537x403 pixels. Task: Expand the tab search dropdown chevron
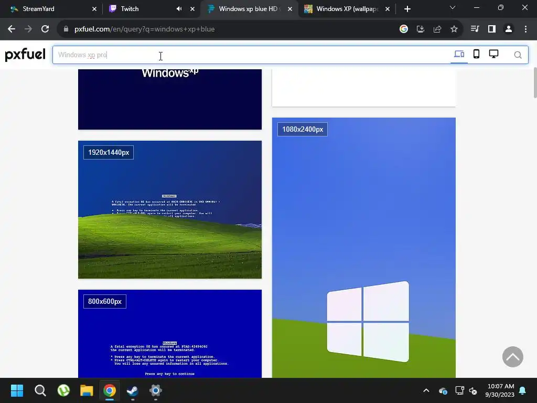[x=453, y=7]
